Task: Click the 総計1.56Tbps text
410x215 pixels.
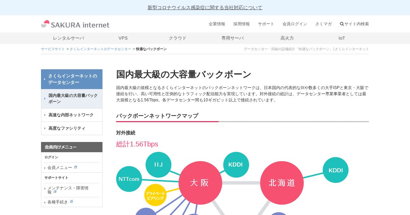Action: click(137, 144)
